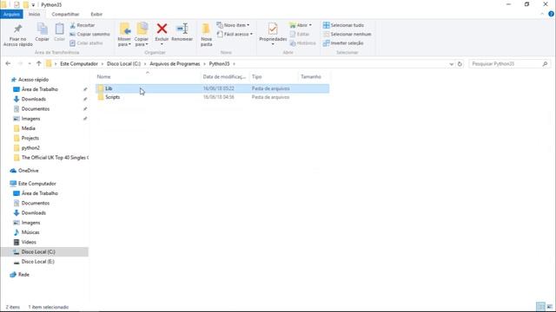The height and width of the screenshot is (312, 556).
Task: Open Vídeos under Este Computador
Action: 29,242
